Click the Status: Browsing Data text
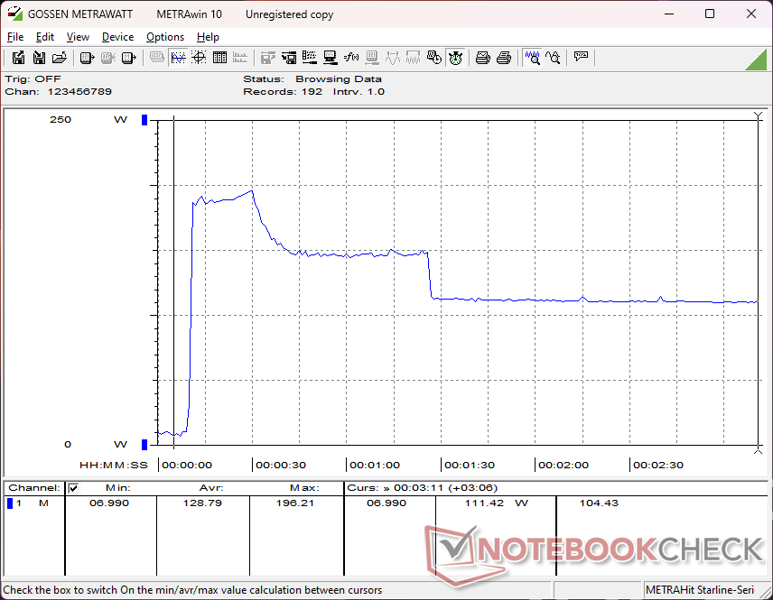 click(312, 78)
